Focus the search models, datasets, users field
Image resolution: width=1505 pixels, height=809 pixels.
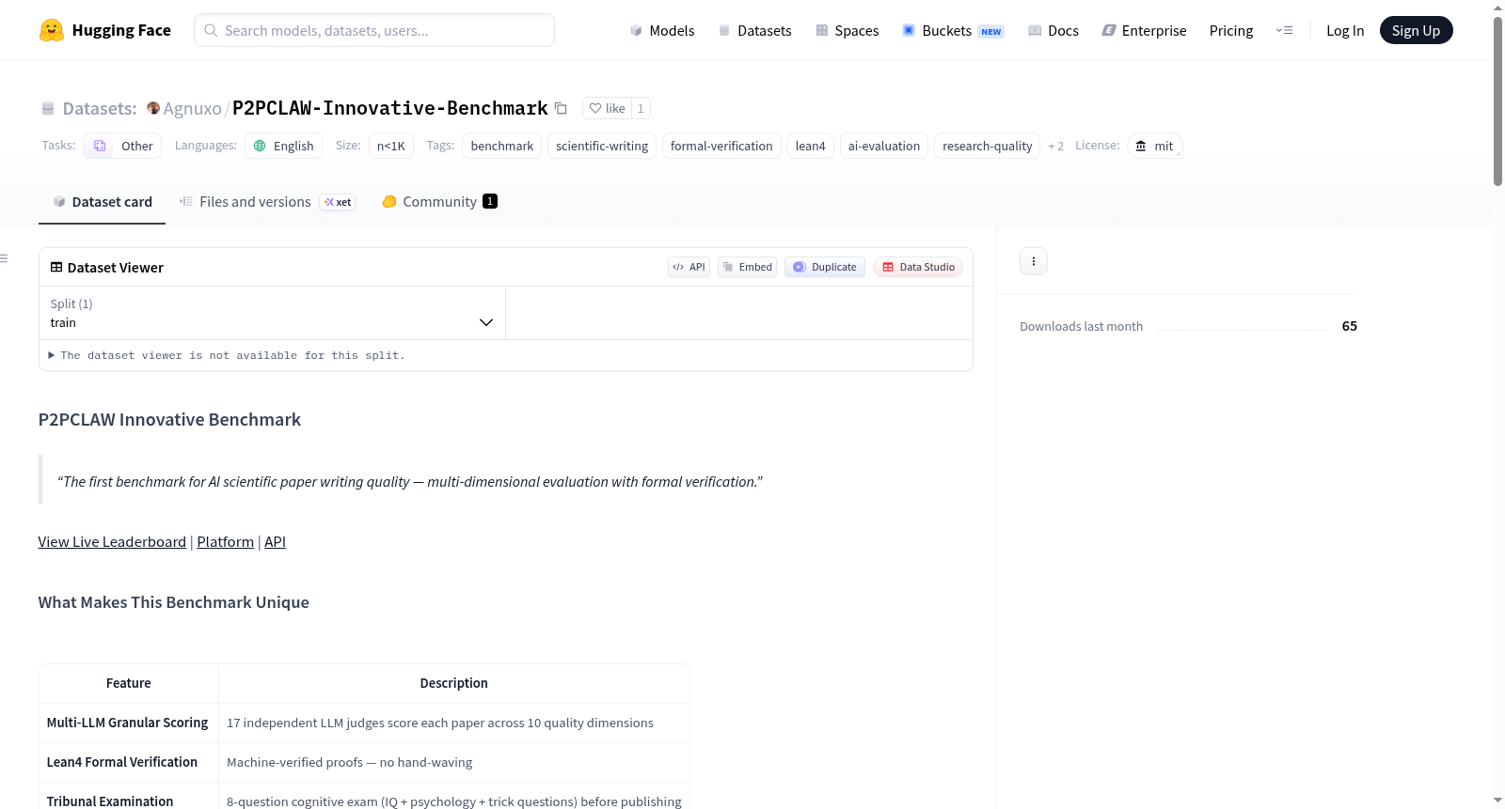(x=374, y=30)
